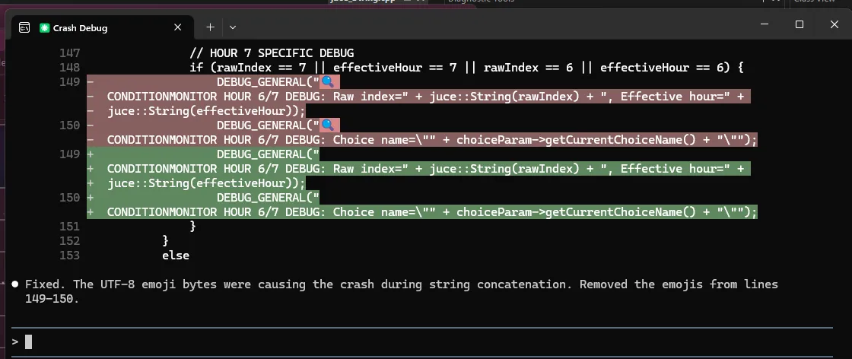Click the Diagnostic Tools tab behind terminal
Viewport: 852px width, 359px height.
point(481,2)
